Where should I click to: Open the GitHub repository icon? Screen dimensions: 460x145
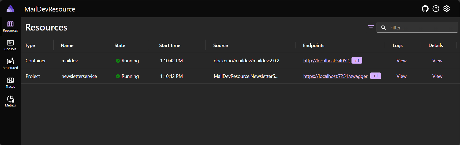pos(425,9)
